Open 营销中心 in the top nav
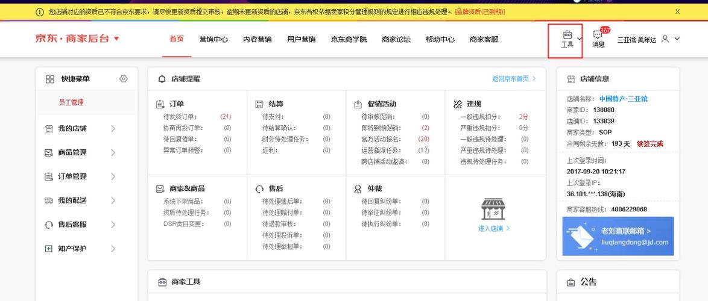The width and height of the screenshot is (708, 301). click(x=213, y=39)
